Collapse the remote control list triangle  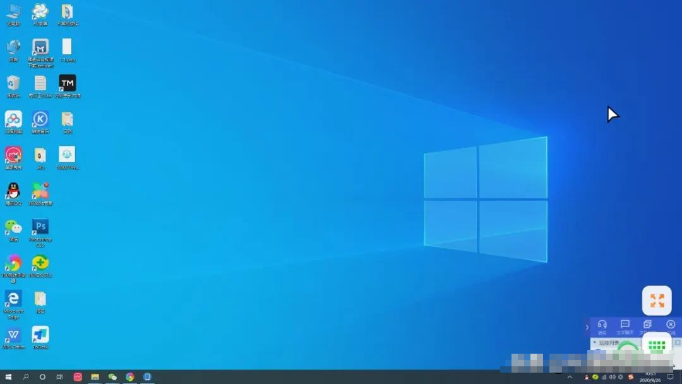tap(595, 343)
